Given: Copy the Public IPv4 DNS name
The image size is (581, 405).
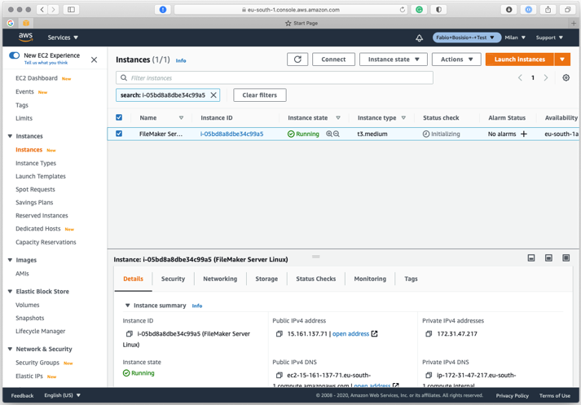Looking at the screenshot, I should [x=279, y=375].
